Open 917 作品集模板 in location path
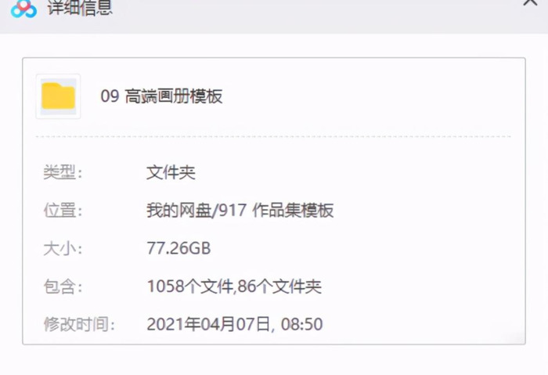548x375 pixels. 276,211
